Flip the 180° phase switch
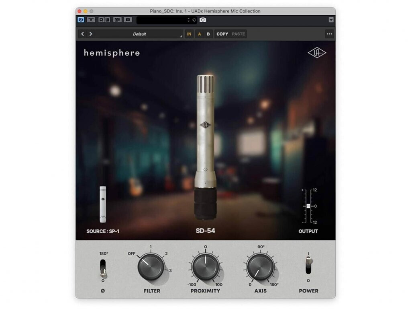 click(104, 268)
